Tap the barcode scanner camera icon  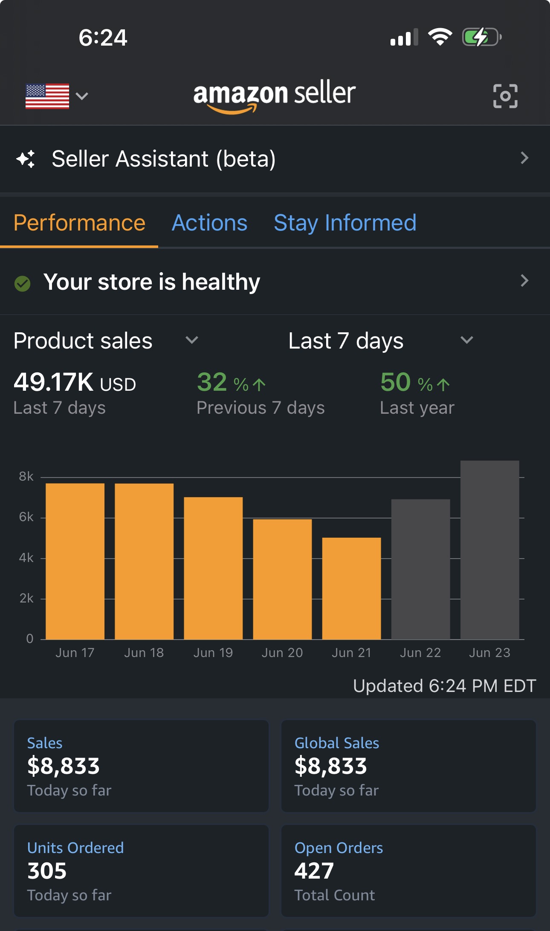(x=505, y=96)
